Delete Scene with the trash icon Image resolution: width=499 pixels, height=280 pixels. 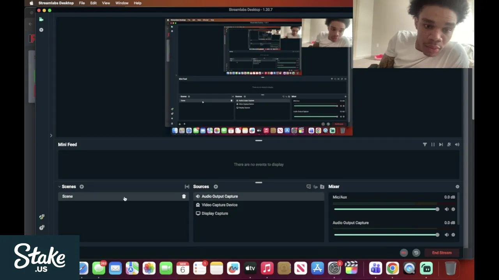coord(184,196)
